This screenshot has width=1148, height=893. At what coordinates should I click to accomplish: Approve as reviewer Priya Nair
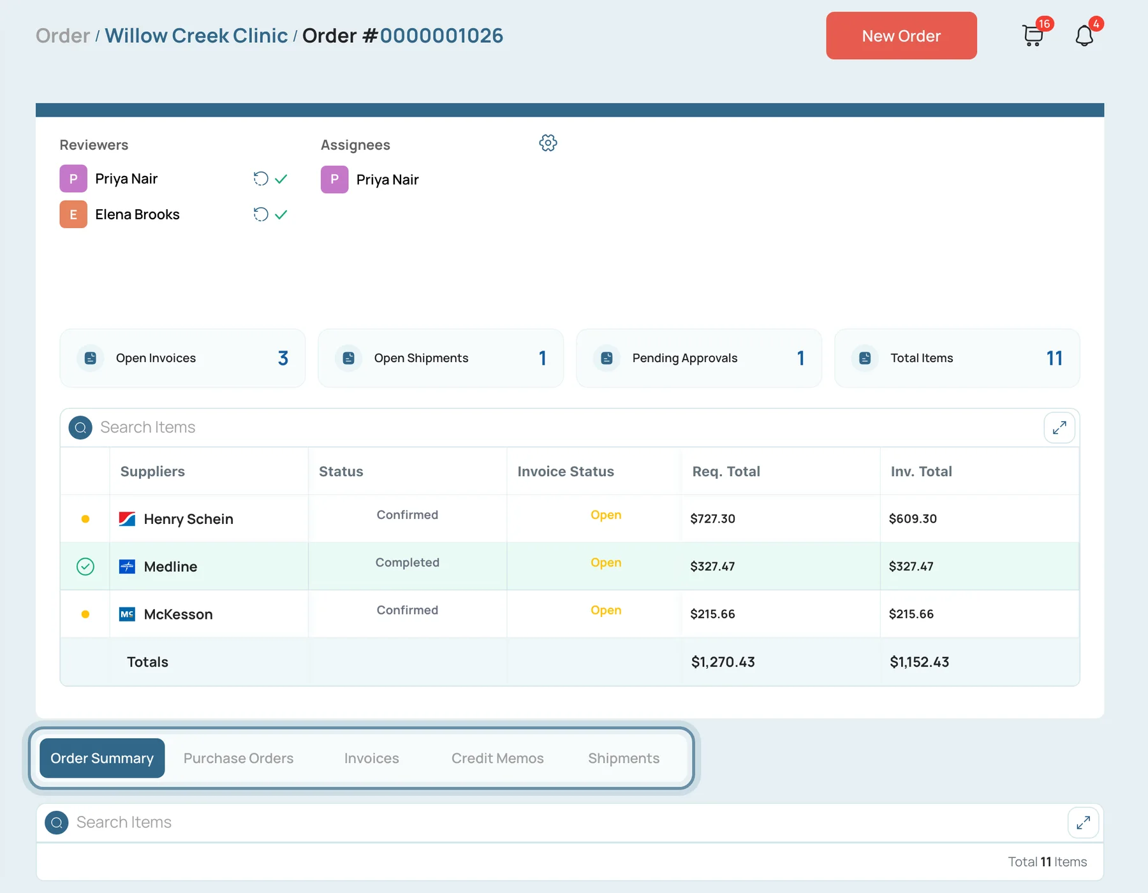pos(281,179)
